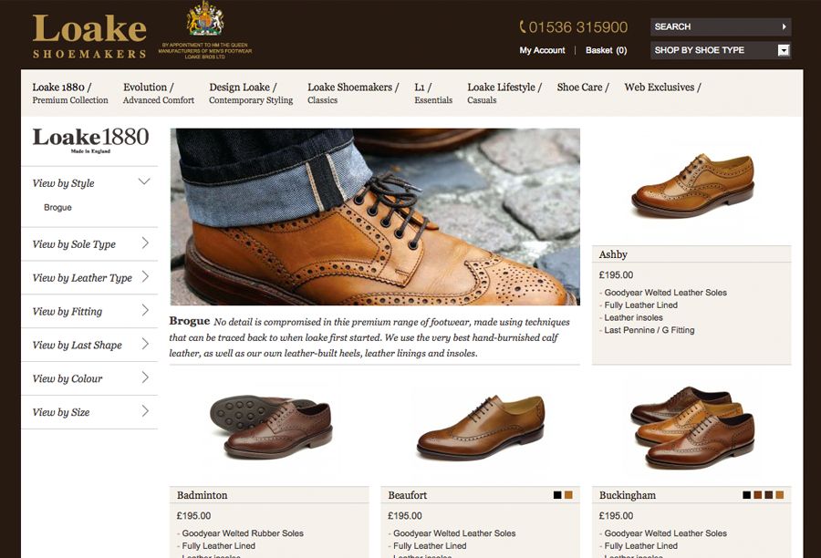Open the Badminton shoe product image
Viewport: 821px width, 558px height.
[271, 427]
